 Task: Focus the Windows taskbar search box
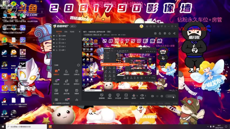[x=26, y=126]
